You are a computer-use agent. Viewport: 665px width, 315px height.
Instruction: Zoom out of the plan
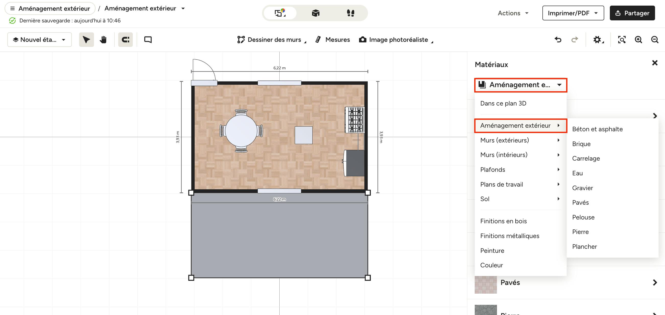click(x=655, y=40)
